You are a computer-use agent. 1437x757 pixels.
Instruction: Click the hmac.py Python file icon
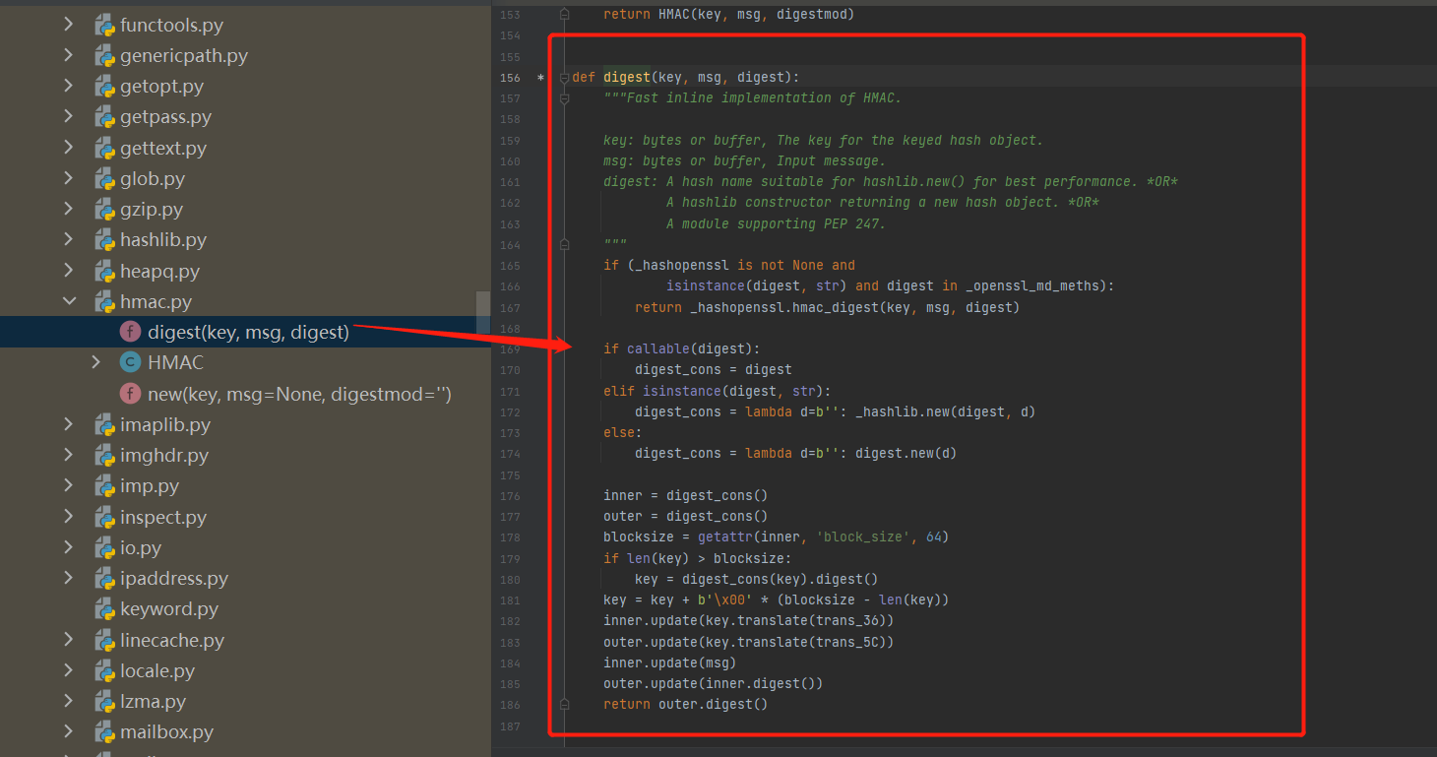104,301
